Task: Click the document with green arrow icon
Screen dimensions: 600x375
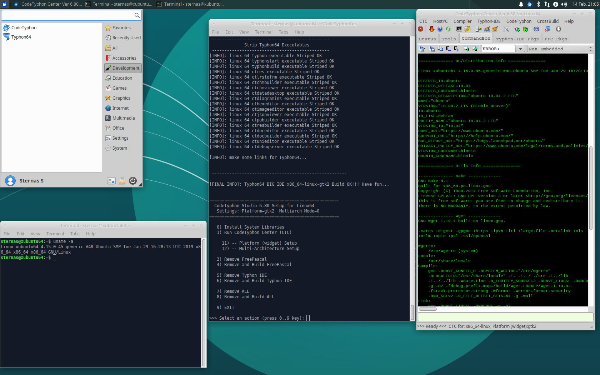Action: pyautogui.click(x=479, y=29)
